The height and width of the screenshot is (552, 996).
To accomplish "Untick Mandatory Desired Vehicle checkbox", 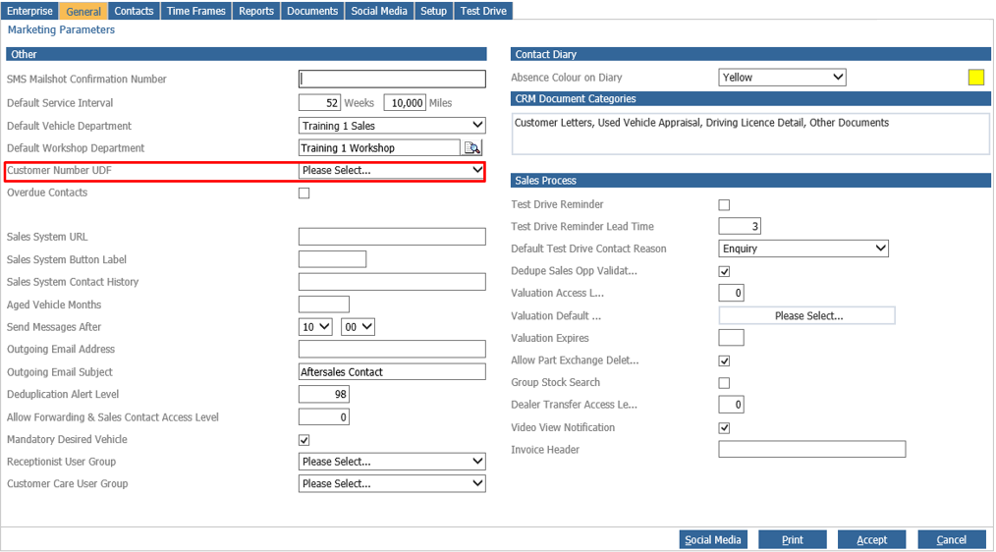I will (x=304, y=440).
